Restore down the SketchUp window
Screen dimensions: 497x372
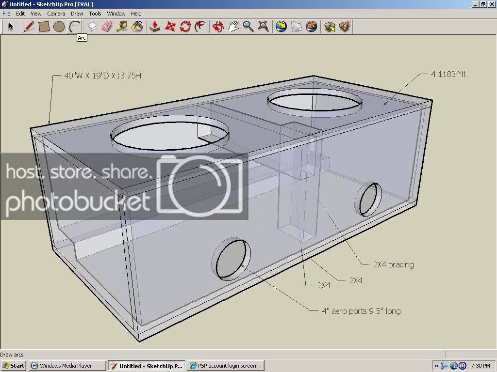tap(483, 4)
